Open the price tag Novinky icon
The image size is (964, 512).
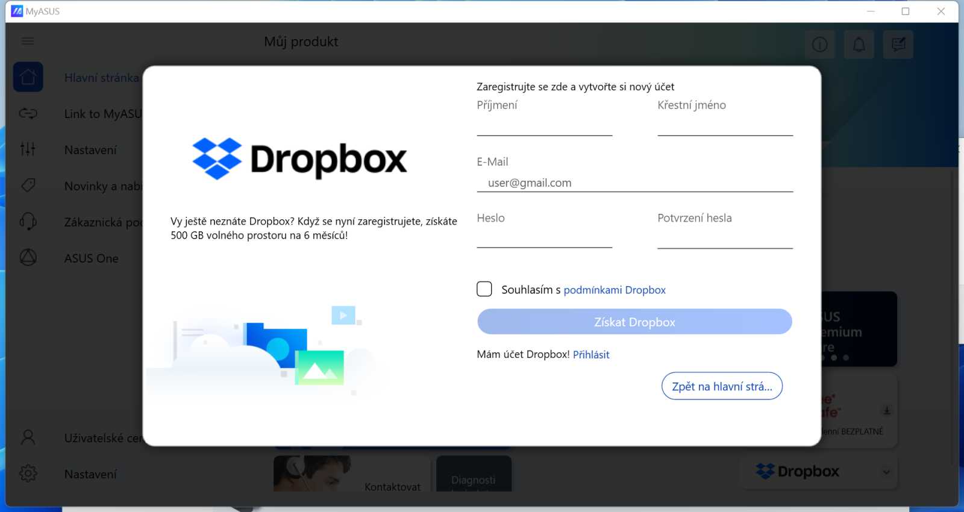[x=28, y=185]
